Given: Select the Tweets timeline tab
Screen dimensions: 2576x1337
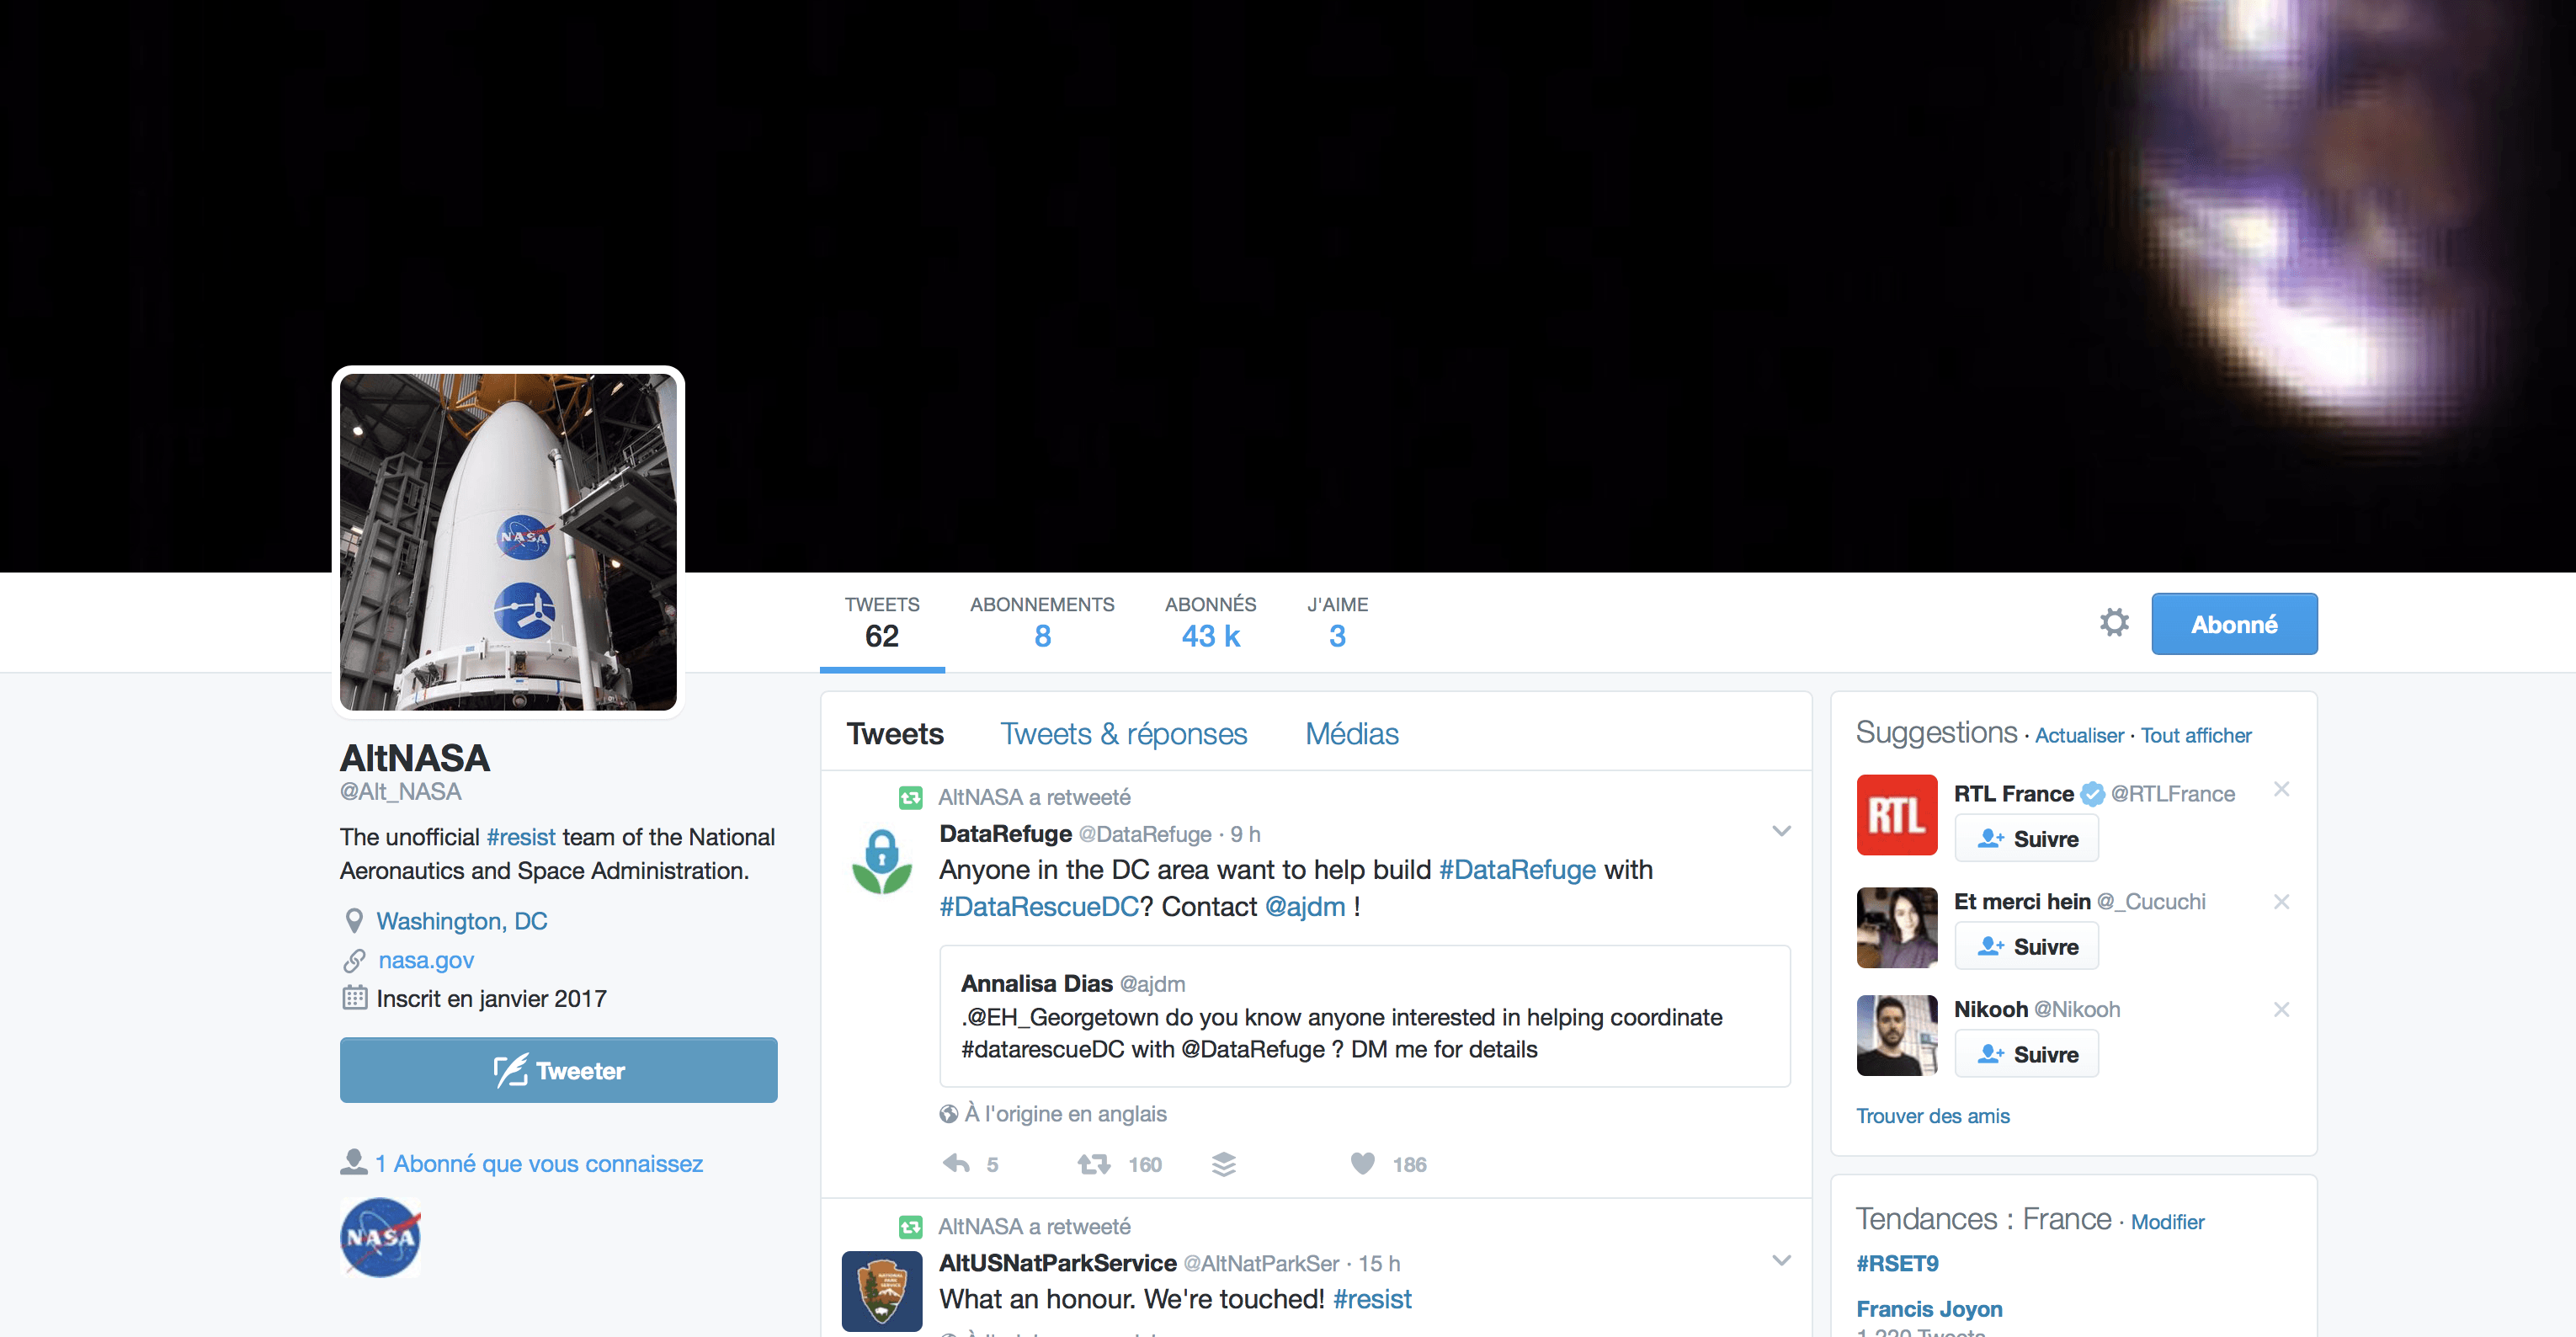Looking at the screenshot, I should [895, 733].
